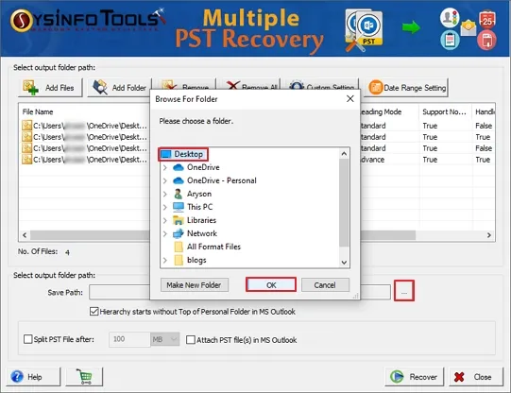The image size is (511, 393).
Task: Click Support No... column header
Action: (444, 111)
